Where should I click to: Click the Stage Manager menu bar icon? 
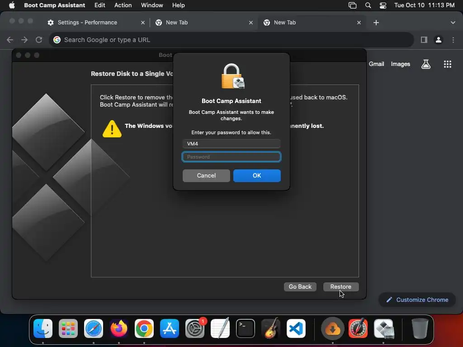coord(353,5)
